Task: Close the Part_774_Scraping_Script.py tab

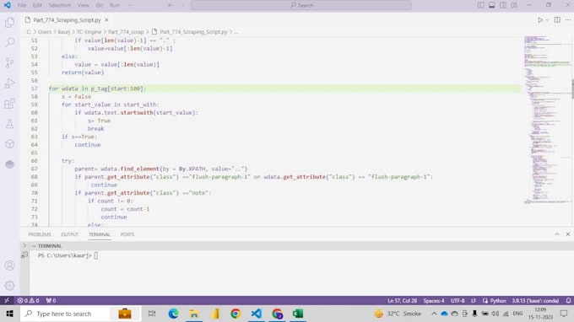Action: coord(106,19)
